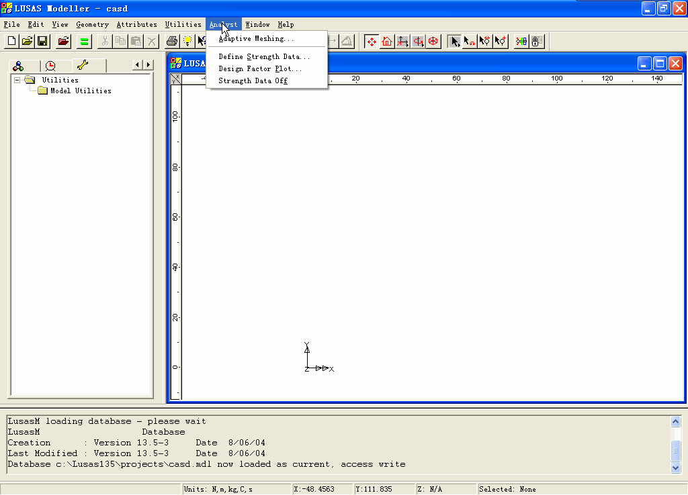Click the light bulb icon
Image resolution: width=688 pixels, height=495 pixels.
(x=187, y=42)
